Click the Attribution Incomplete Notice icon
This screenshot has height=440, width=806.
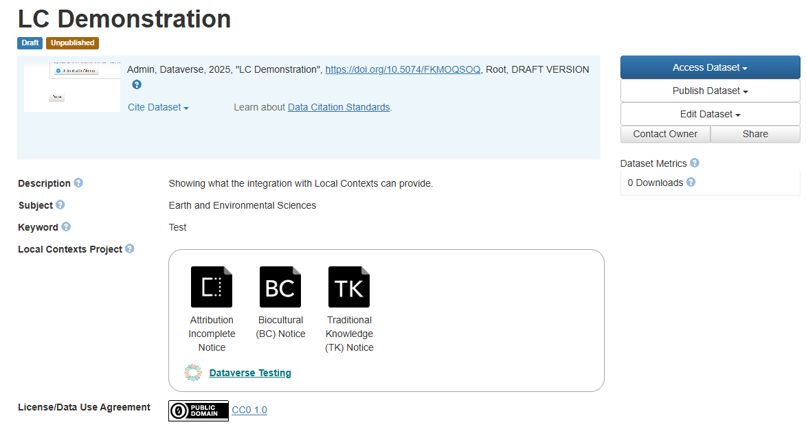tap(211, 286)
